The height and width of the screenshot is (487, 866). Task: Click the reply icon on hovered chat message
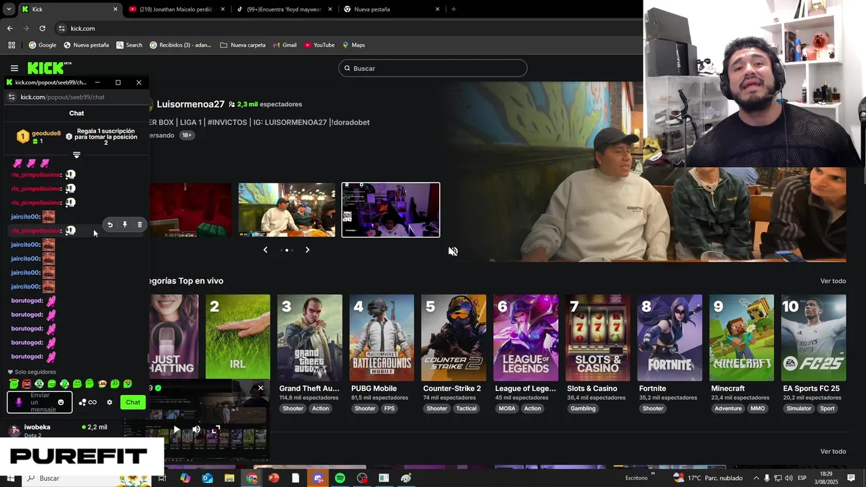(x=110, y=225)
